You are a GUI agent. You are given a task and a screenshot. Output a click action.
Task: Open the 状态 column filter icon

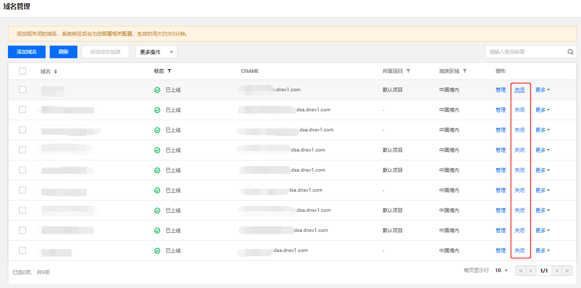[169, 71]
